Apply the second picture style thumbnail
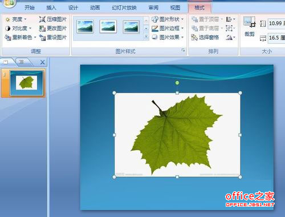The height and width of the screenshot is (217, 285). coord(108,26)
